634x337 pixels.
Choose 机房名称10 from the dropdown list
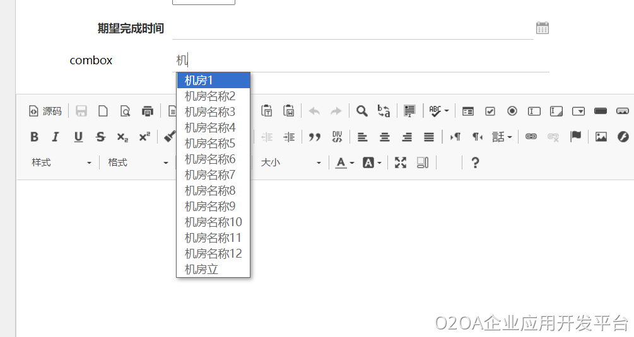tap(213, 222)
